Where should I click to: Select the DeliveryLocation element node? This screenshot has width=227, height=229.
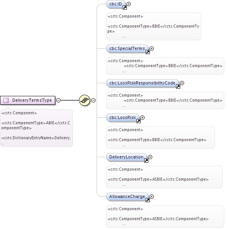pyautogui.click(x=127, y=157)
